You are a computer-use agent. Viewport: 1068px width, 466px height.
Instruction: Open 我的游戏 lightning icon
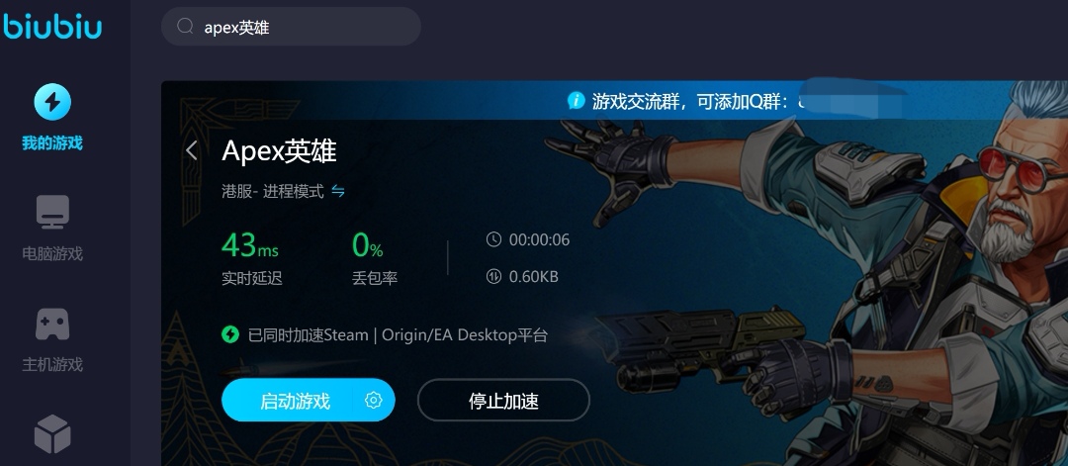[x=52, y=102]
